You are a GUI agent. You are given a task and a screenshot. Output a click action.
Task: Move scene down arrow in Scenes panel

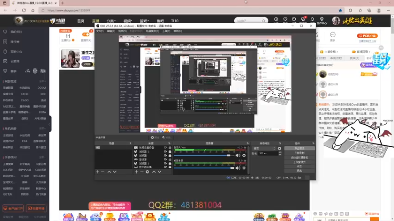[115, 172]
